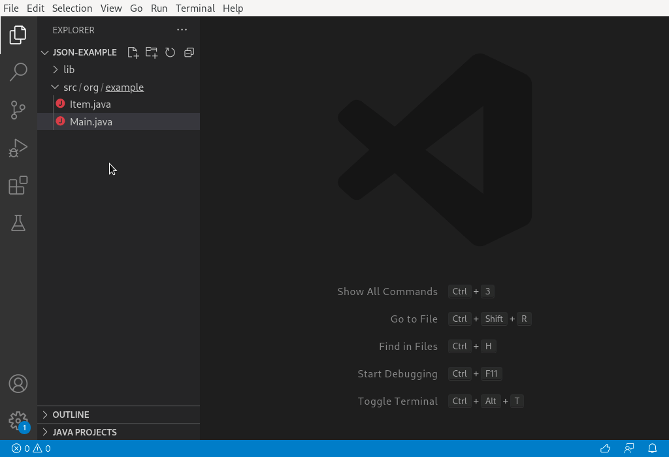This screenshot has height=457, width=669.
Task: Click the warnings count in status bar
Action: pyautogui.click(x=42, y=449)
